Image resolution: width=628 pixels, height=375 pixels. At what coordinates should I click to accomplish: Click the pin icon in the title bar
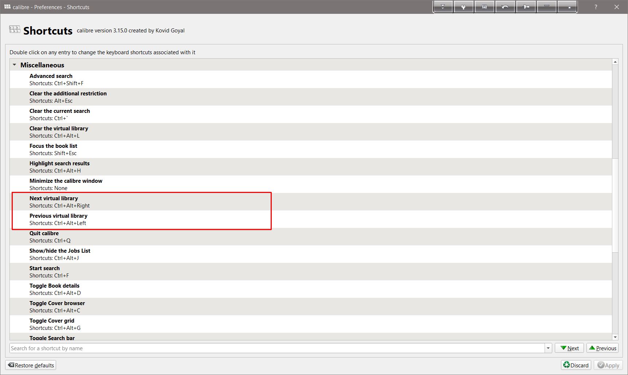526,7
